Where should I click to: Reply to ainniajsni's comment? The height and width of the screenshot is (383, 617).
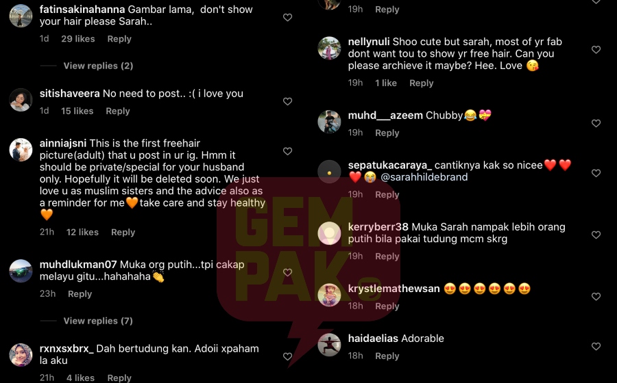pos(123,232)
